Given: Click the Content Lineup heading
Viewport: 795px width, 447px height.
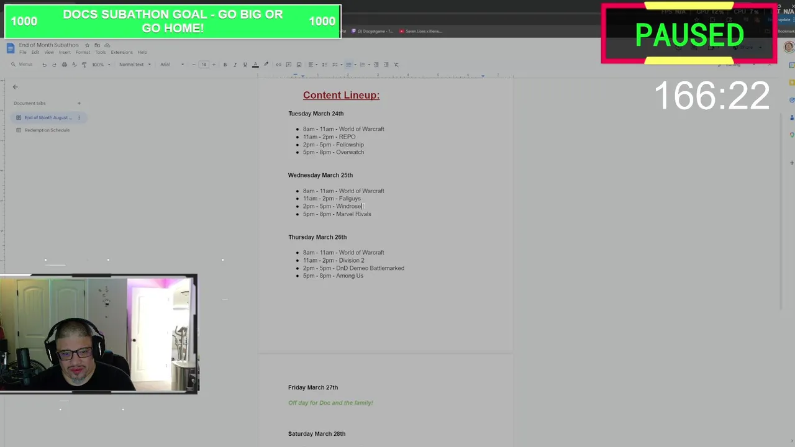Looking at the screenshot, I should point(341,95).
